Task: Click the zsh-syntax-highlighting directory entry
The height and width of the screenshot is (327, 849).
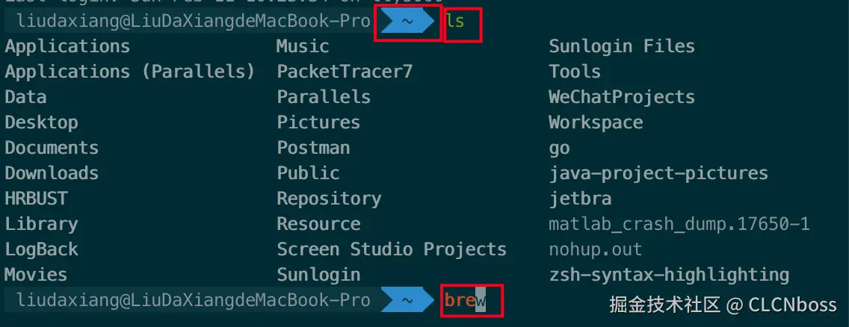Action: tap(669, 275)
